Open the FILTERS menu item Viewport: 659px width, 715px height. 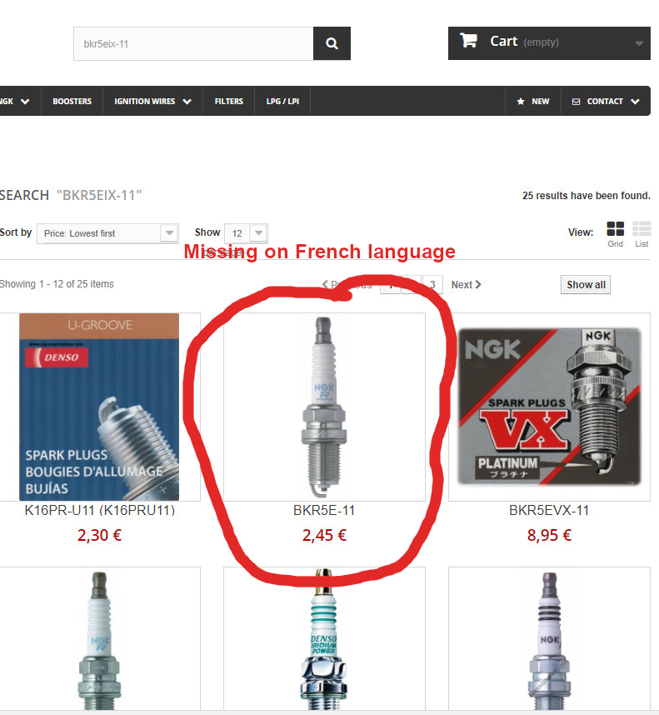pos(229,101)
